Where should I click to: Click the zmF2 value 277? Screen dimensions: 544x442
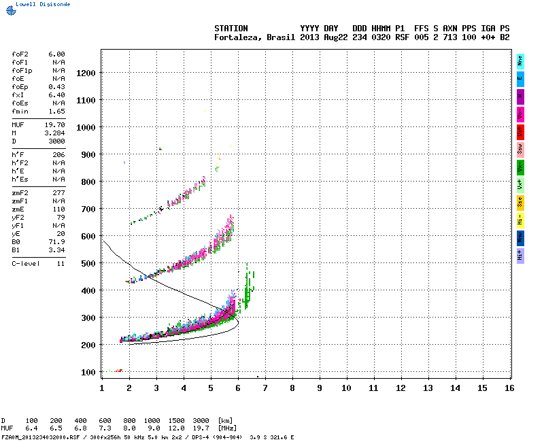click(x=59, y=193)
